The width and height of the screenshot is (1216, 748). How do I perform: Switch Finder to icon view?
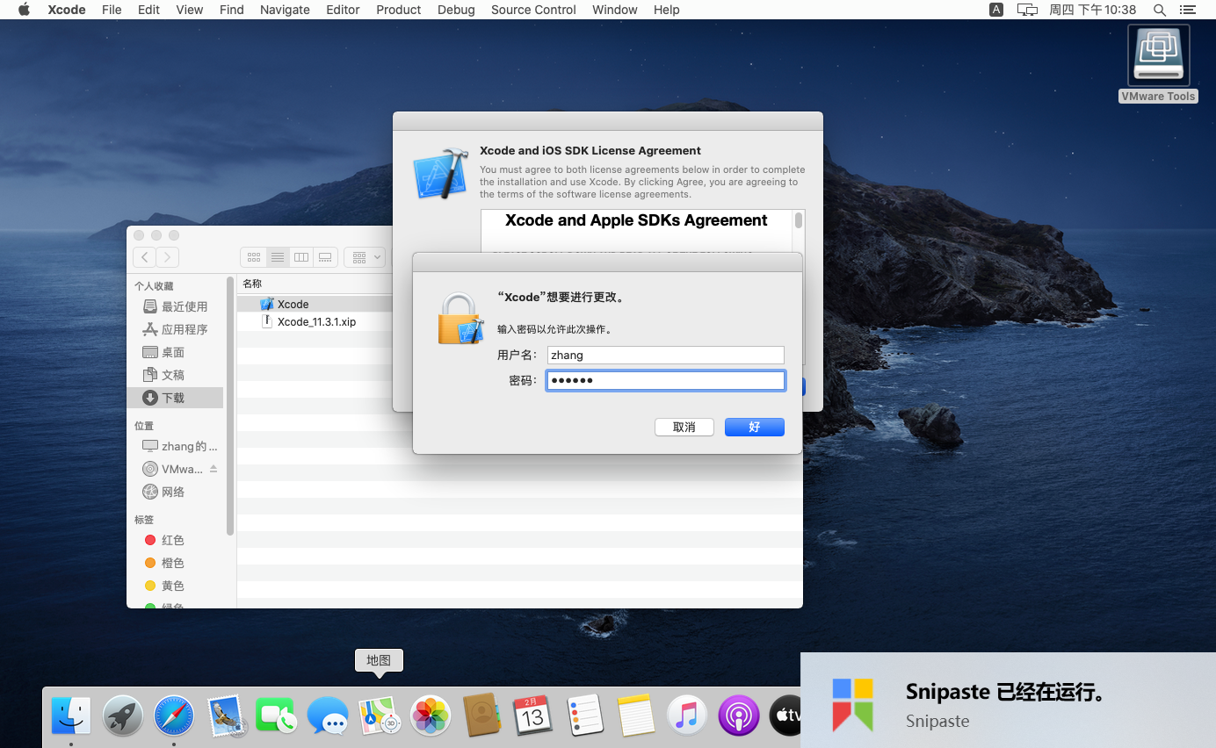click(x=253, y=256)
